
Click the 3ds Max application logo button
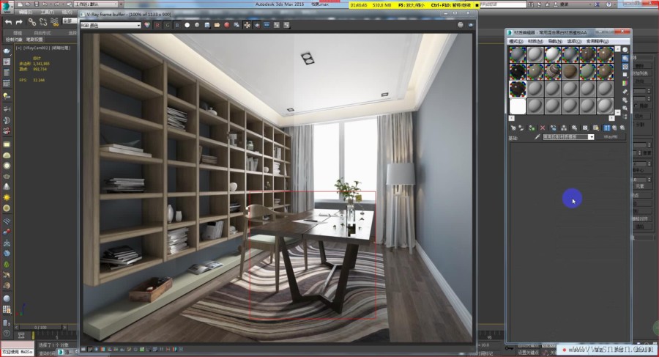pyautogui.click(x=7, y=7)
